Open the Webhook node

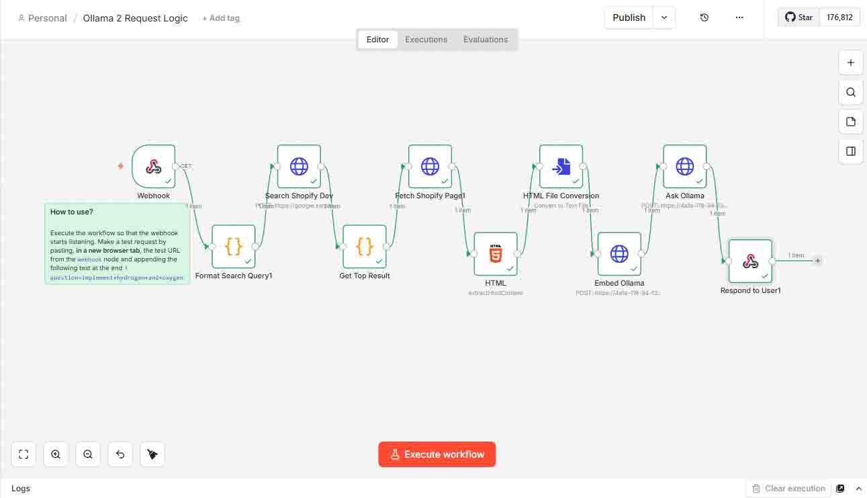[153, 166]
